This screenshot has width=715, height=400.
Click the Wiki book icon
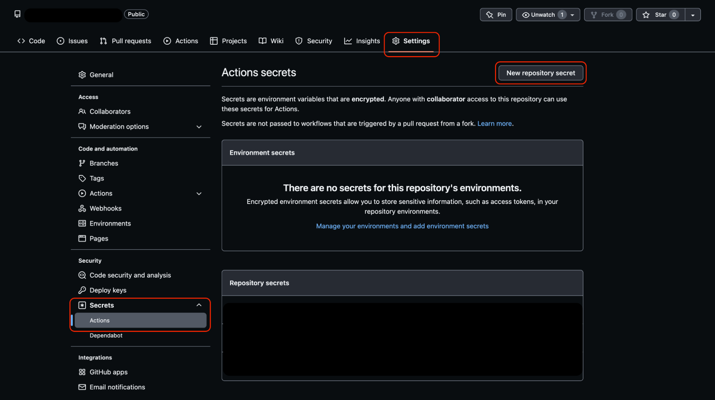point(263,41)
